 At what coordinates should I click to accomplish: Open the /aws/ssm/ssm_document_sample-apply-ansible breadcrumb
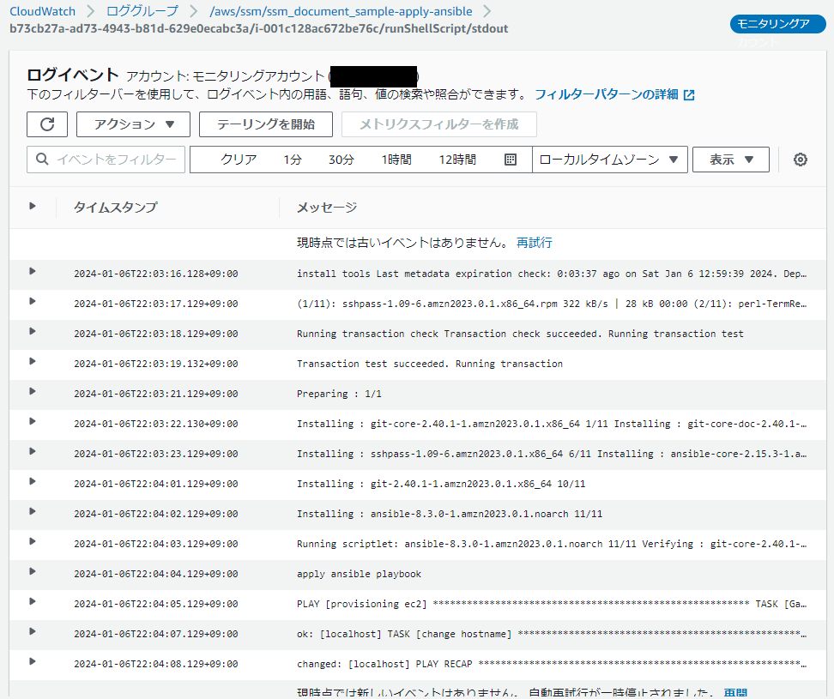click(341, 11)
